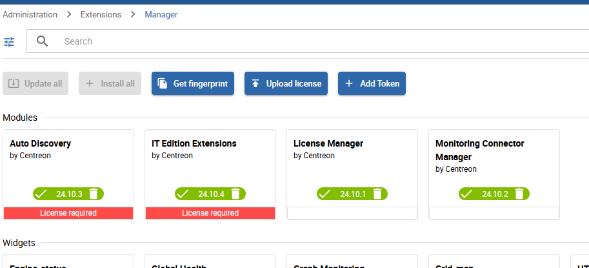Click the IT Edition Extensions installed checkmark icon
589x268 pixels.
[x=183, y=194]
